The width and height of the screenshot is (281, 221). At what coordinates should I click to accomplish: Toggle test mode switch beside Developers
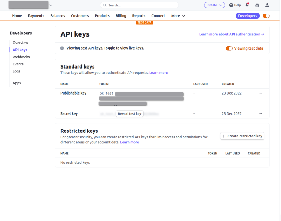pyautogui.click(x=266, y=16)
